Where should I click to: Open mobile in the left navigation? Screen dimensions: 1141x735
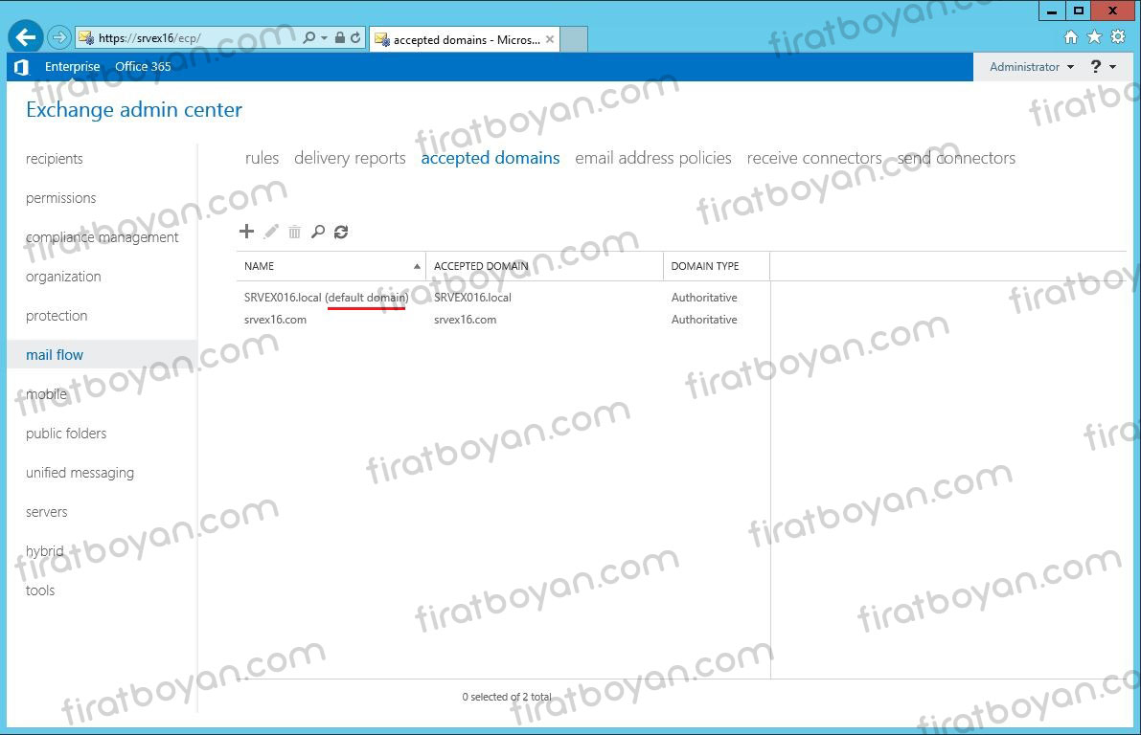[46, 394]
